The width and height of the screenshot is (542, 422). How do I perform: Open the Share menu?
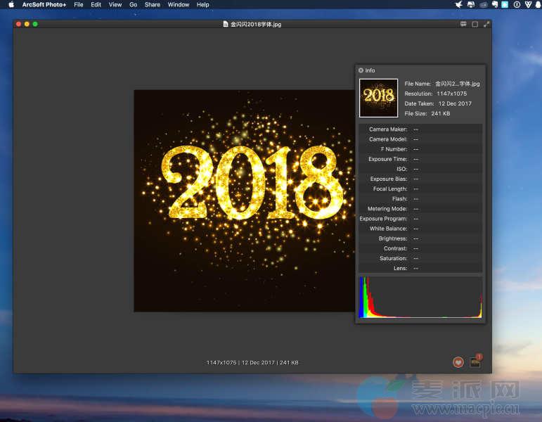(x=152, y=4)
